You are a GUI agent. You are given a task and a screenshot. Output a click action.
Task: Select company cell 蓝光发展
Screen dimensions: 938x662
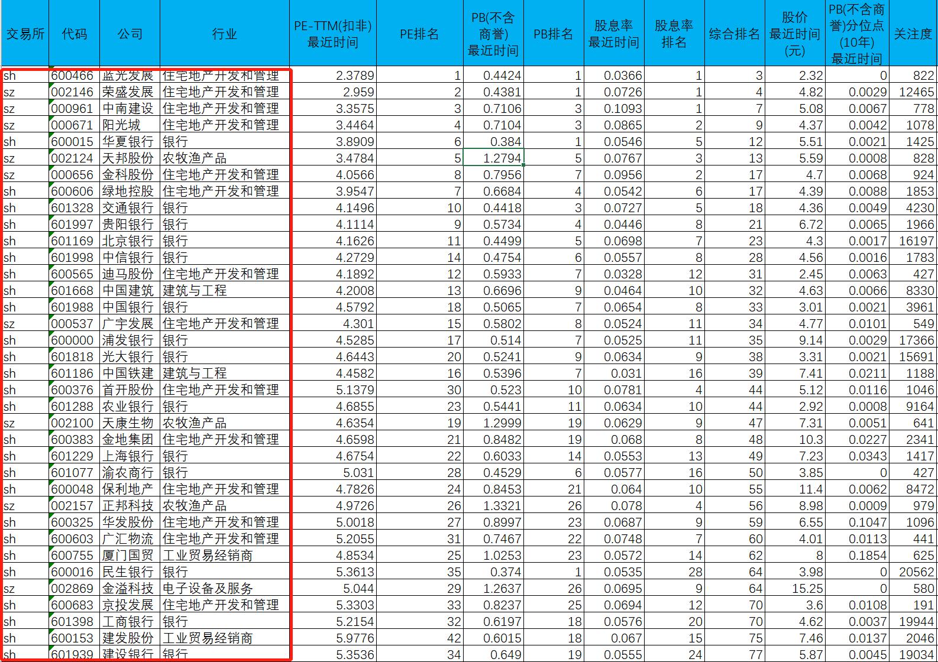(130, 76)
